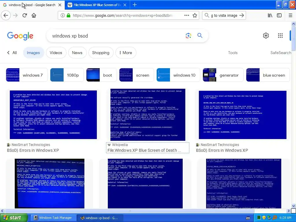Show site information icon in address bar
Screen dimensions: 296x222
point(63,16)
